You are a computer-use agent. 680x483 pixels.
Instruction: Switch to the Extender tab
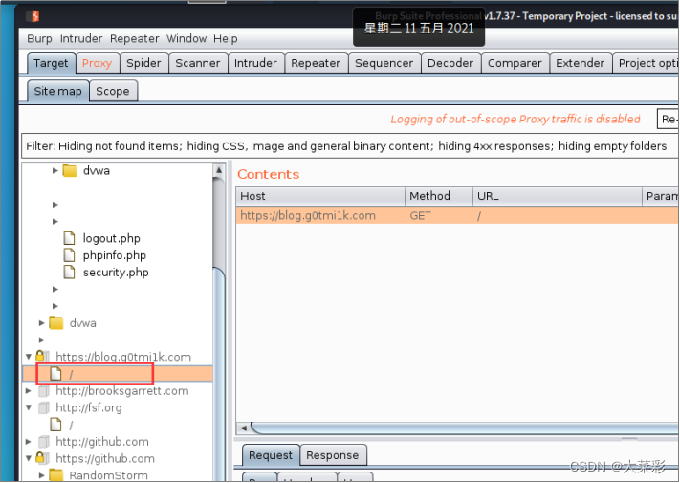click(x=581, y=63)
